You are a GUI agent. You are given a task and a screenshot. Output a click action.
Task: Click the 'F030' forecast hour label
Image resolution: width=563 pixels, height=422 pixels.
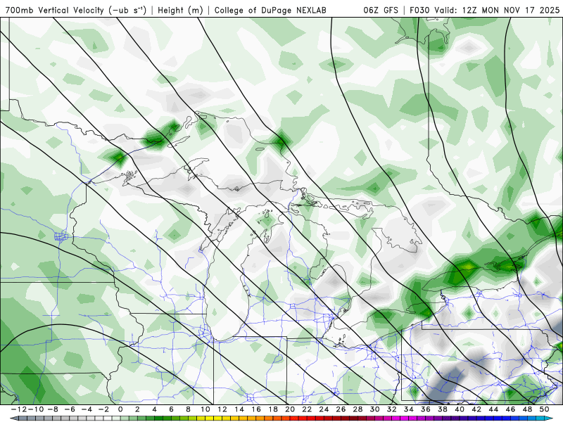[x=419, y=10]
